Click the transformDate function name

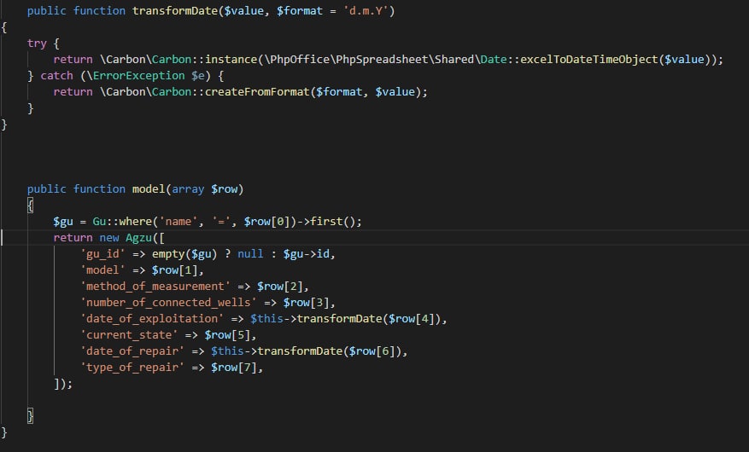pos(175,11)
